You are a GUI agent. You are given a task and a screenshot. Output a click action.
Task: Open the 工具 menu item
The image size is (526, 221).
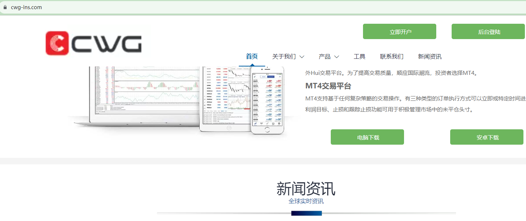tap(359, 57)
